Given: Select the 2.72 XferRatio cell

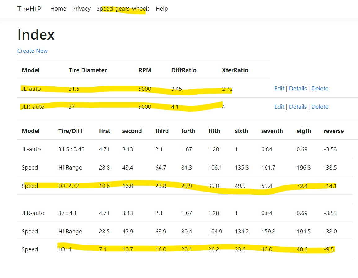Looking at the screenshot, I should tap(227, 89).
